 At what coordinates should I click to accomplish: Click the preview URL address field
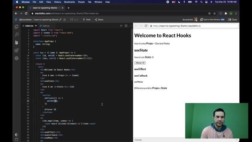194,26
